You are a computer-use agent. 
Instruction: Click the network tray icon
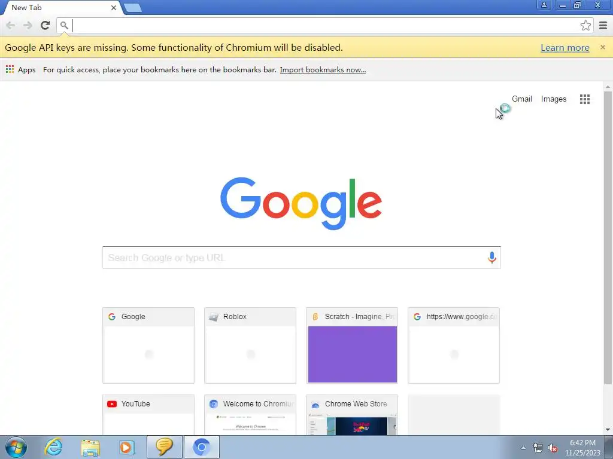tap(538, 448)
